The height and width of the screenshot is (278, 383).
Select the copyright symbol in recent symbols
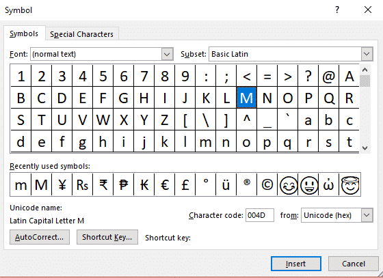[267, 184]
